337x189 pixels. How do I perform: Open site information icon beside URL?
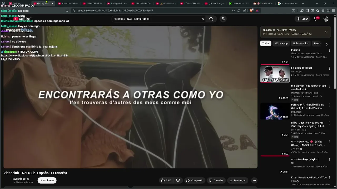pyautogui.click(x=74, y=10)
